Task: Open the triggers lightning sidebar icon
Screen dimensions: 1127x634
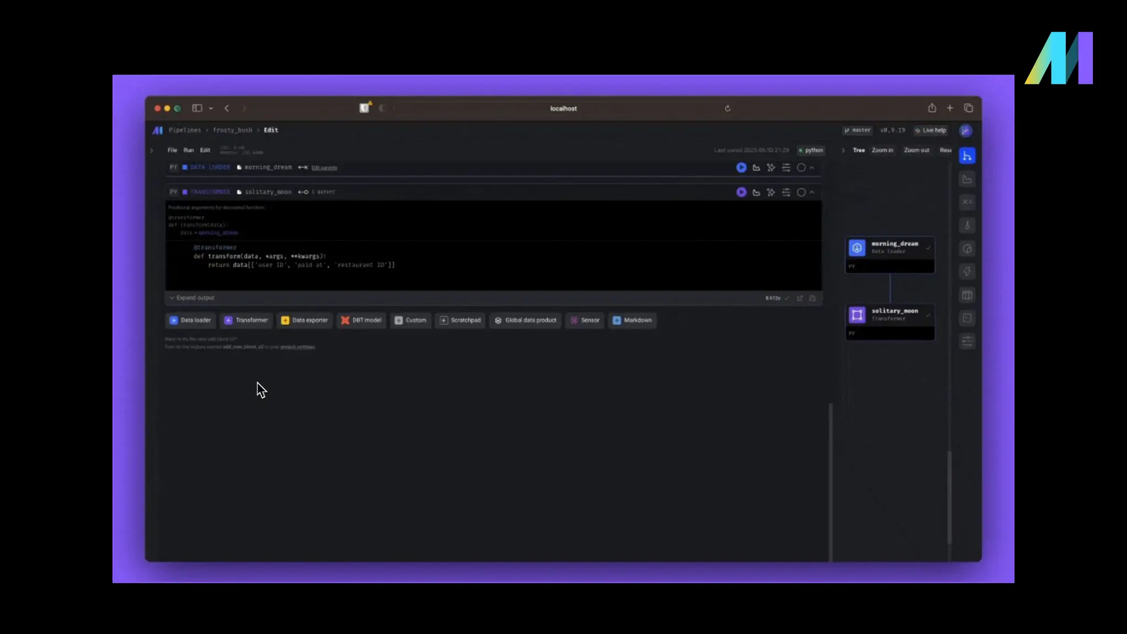Action: [x=967, y=271]
